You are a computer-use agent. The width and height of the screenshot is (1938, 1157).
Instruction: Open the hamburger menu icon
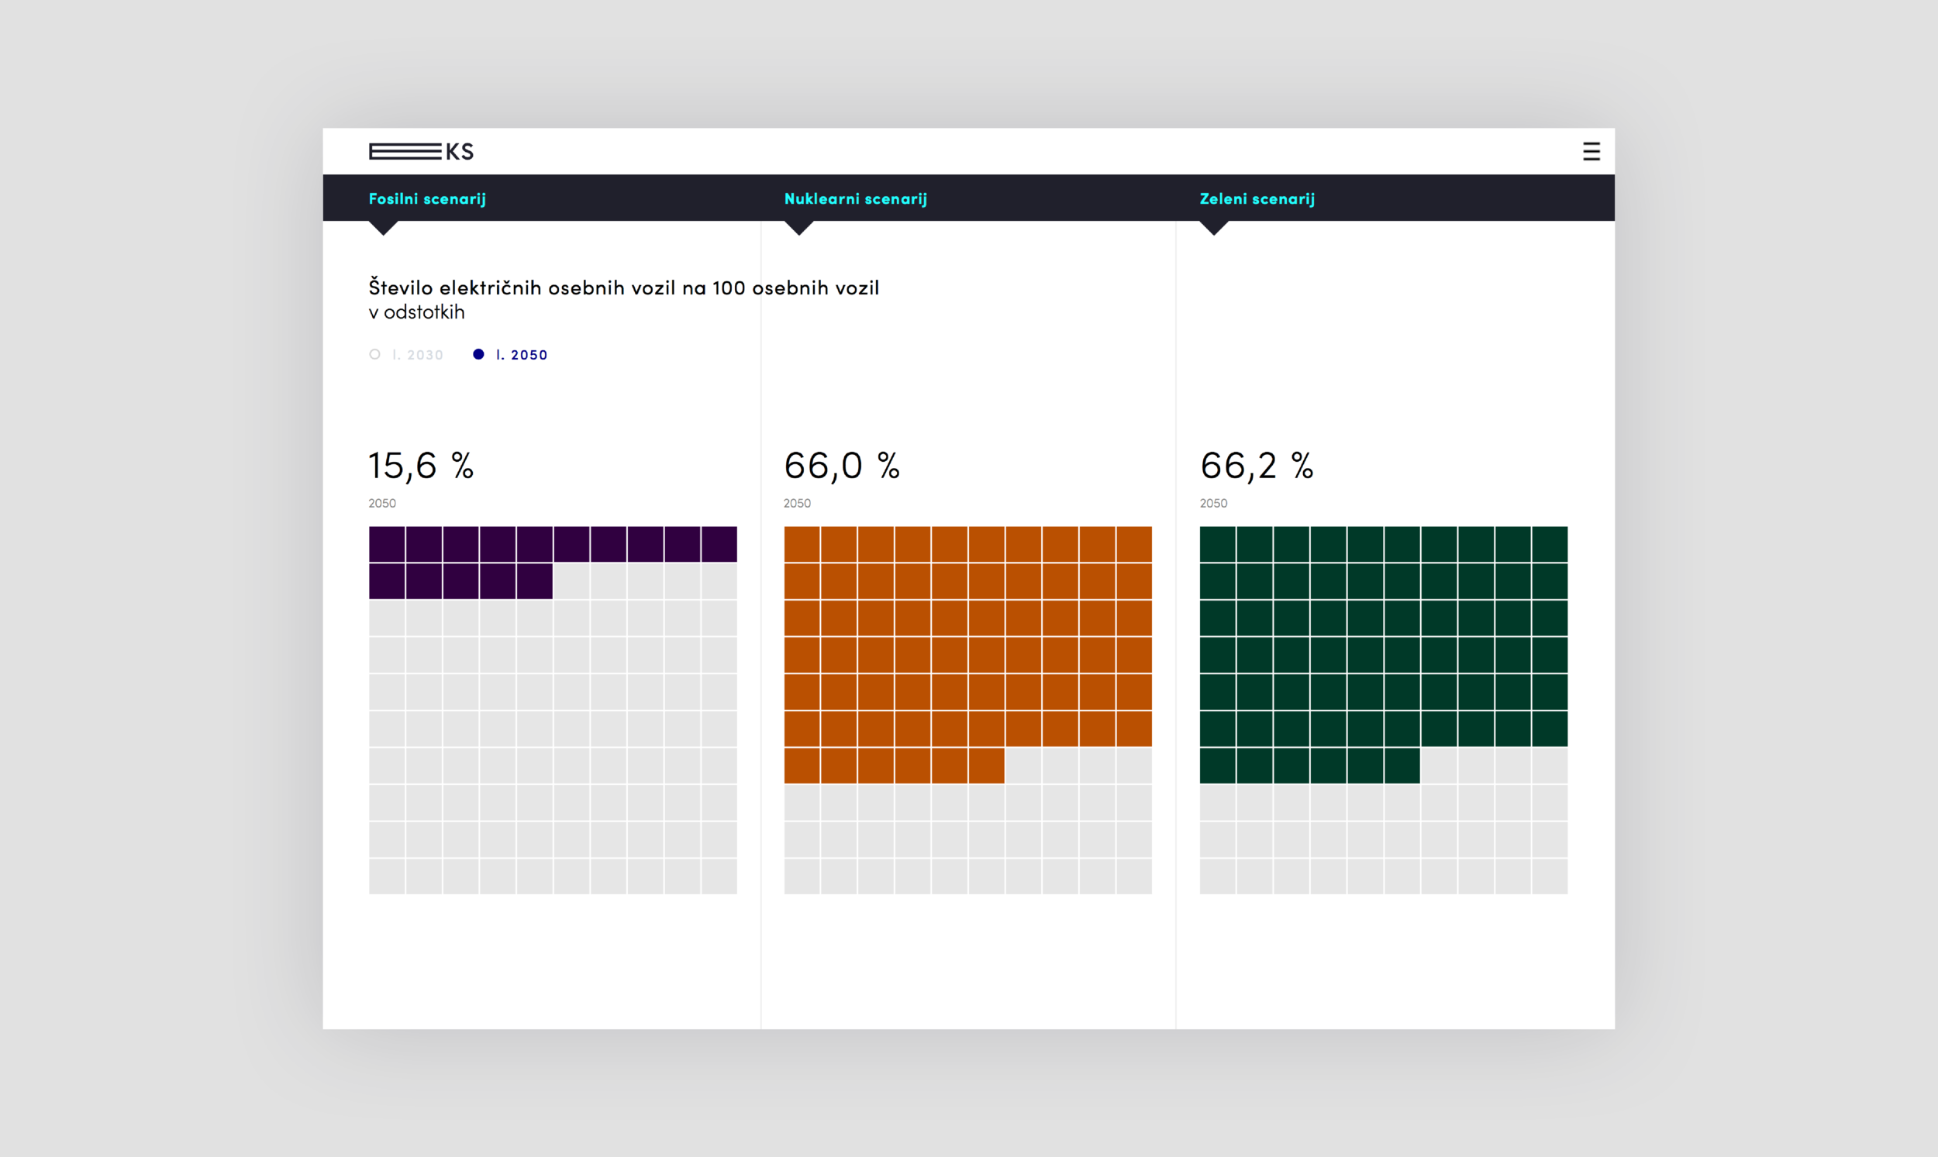tap(1591, 151)
